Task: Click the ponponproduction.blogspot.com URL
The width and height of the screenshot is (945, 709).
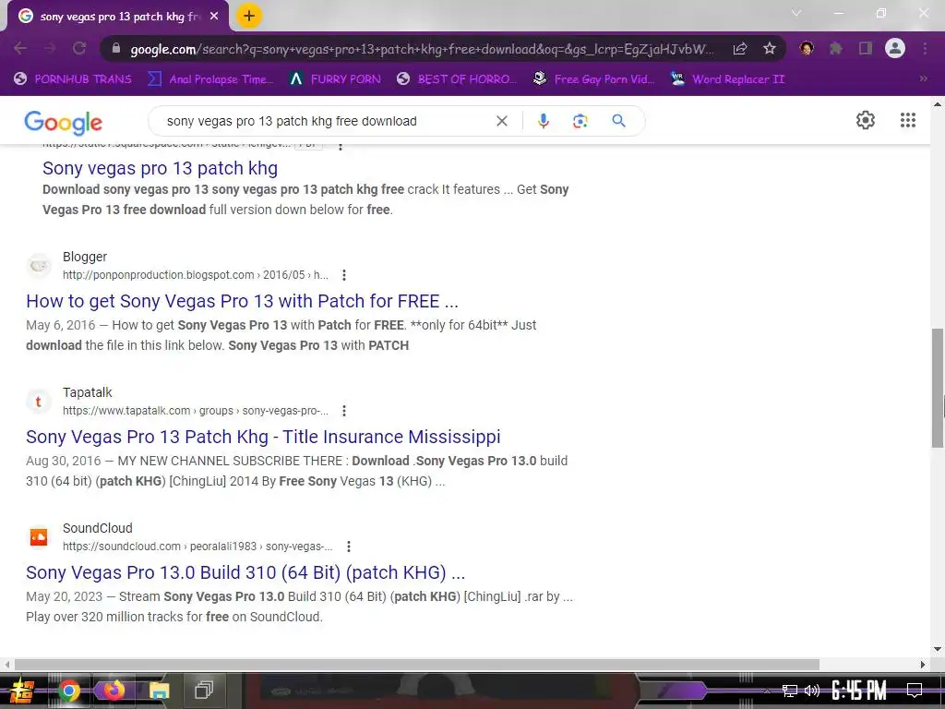Action: tap(196, 275)
